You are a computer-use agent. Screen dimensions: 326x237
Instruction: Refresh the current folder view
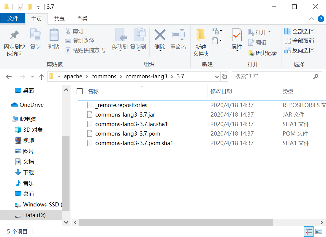pos(224,77)
